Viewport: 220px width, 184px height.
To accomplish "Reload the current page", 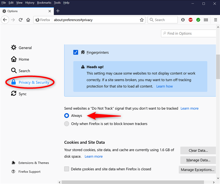I will coord(21,20).
